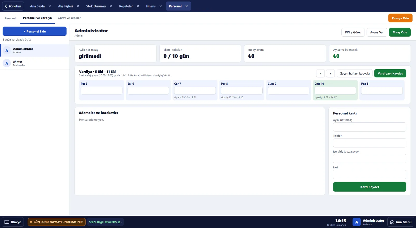
Task: Close the Finans tab
Action: click(160, 6)
